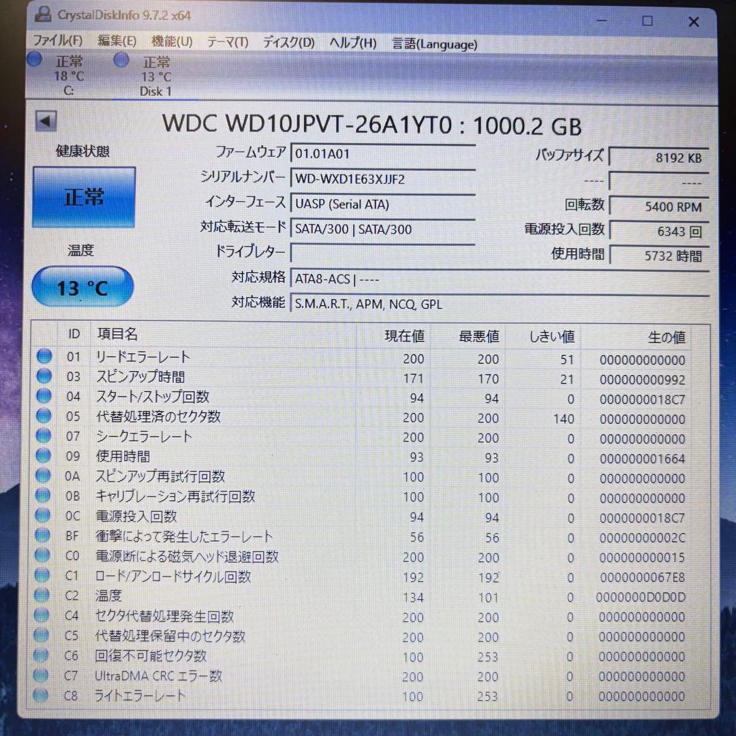Click the serial number field WD-WXD1E63XJJF2
Image resolution: width=736 pixels, height=736 pixels.
tap(383, 179)
